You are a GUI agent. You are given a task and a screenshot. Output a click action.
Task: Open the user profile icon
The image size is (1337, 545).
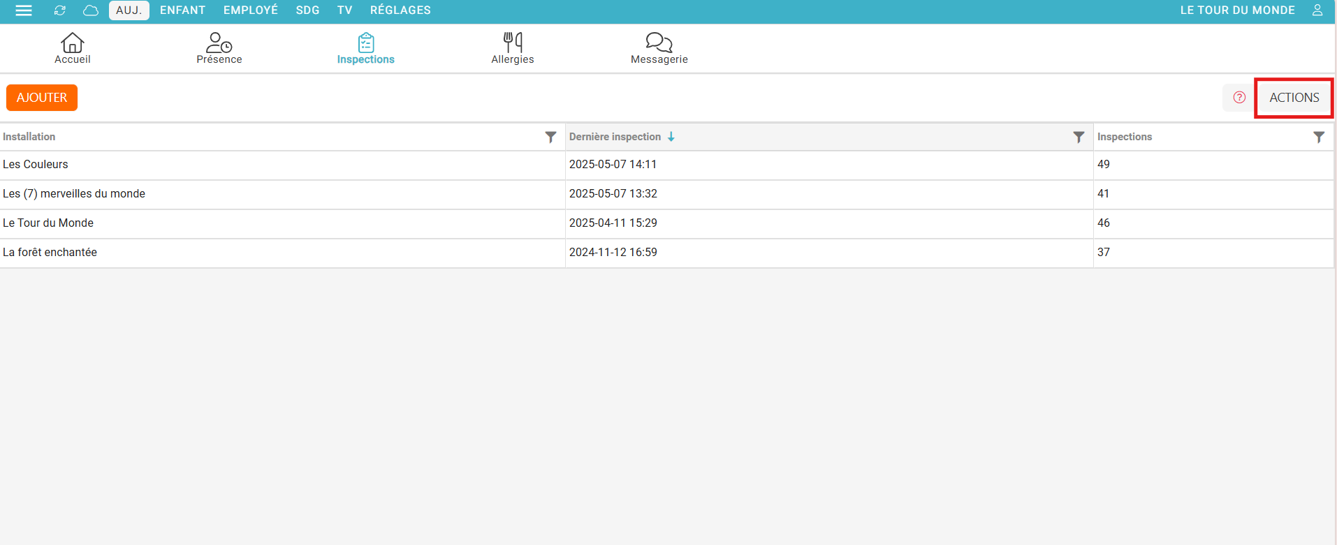tap(1317, 10)
